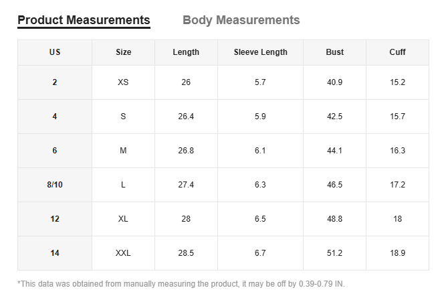Click the Length column header
446x294 pixels.
[186, 52]
